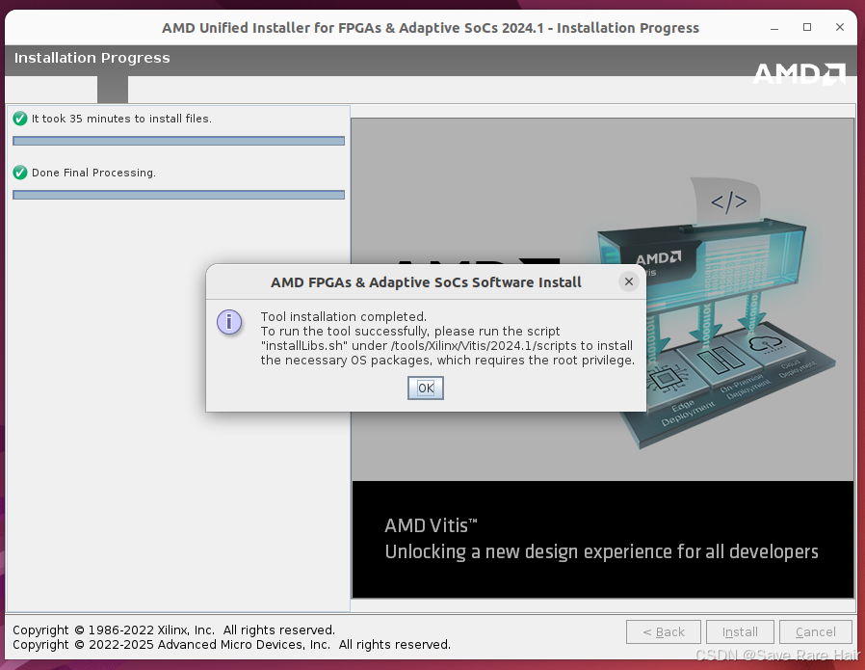This screenshot has height=670, width=865.
Task: Click the blue info icon in the dialog
Action: (x=229, y=323)
